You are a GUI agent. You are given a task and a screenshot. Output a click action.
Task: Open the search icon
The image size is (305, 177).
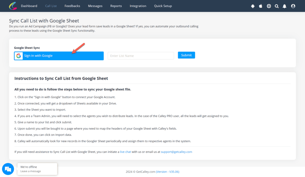277,6
